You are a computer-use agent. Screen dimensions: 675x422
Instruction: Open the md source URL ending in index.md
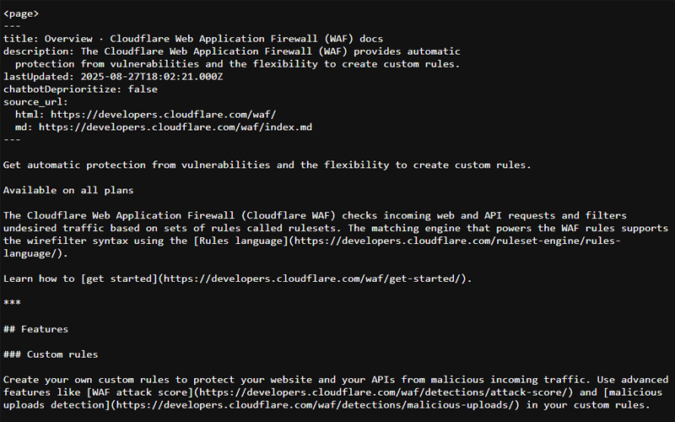coord(175,127)
